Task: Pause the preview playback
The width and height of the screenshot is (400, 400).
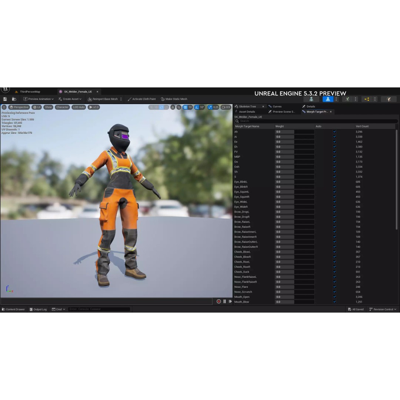Action: pyautogui.click(x=224, y=301)
